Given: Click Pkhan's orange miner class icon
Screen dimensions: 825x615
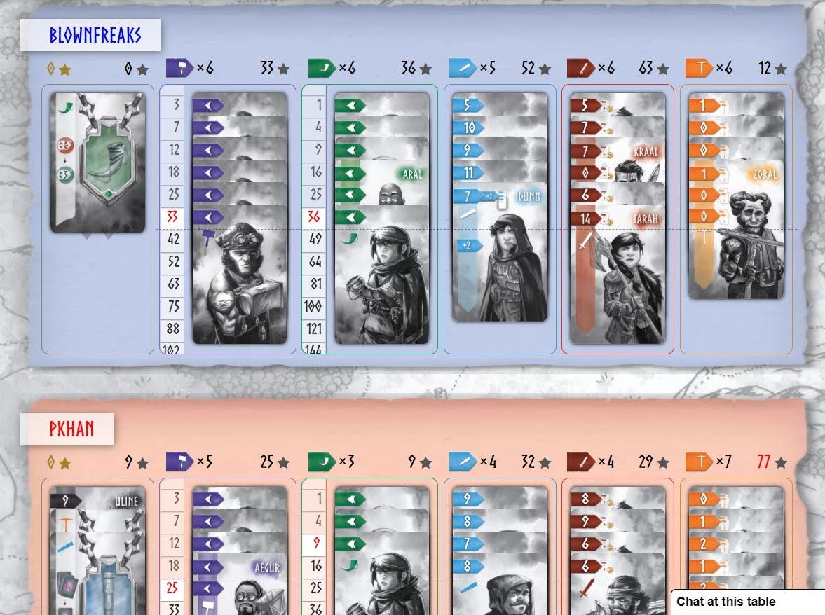Looking at the screenshot, I should pos(699,462).
